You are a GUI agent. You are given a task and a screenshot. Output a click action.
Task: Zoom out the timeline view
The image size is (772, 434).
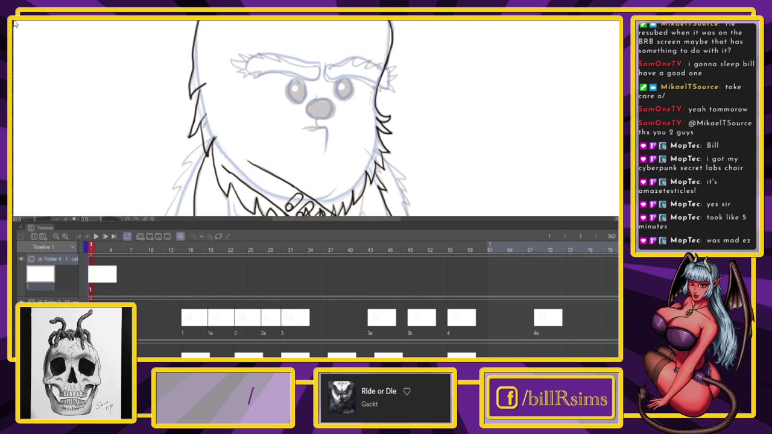click(x=56, y=236)
